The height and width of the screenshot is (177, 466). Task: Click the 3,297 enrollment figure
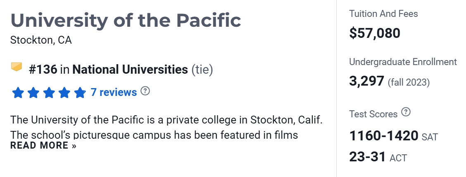coord(367,81)
